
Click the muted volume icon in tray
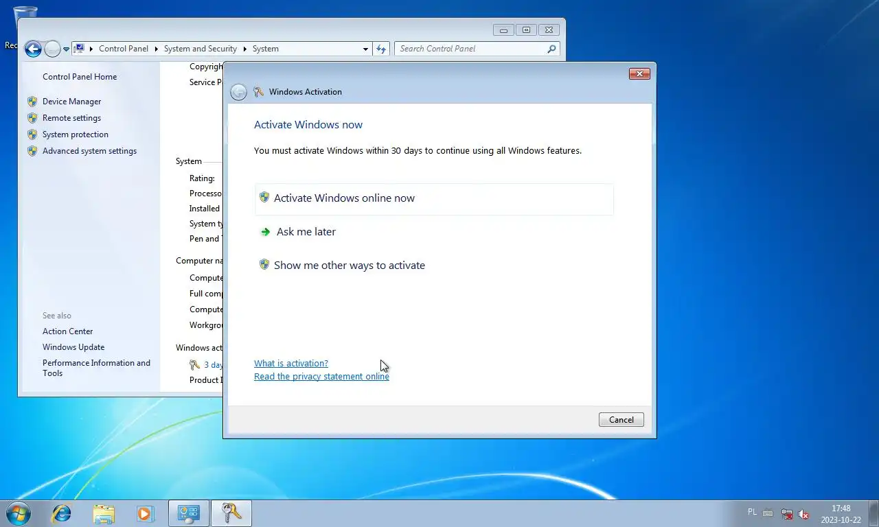(x=803, y=514)
